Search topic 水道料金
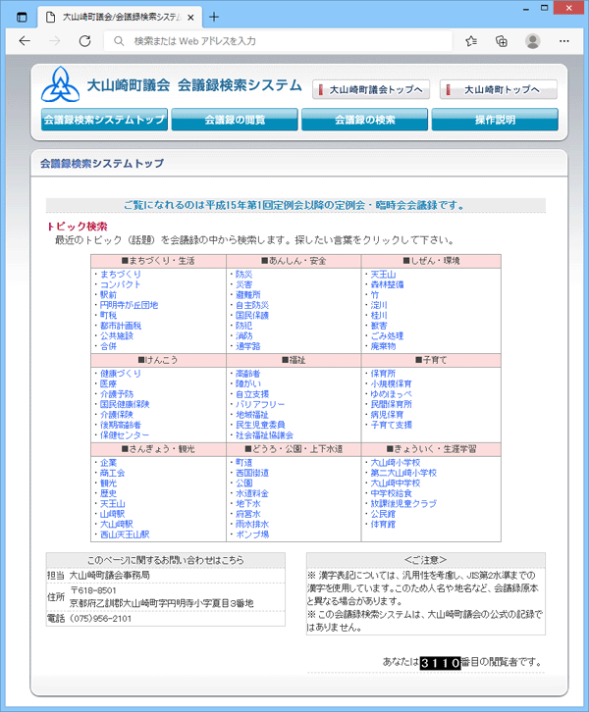 click(251, 493)
